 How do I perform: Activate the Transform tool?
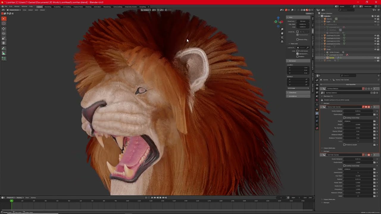point(4,43)
